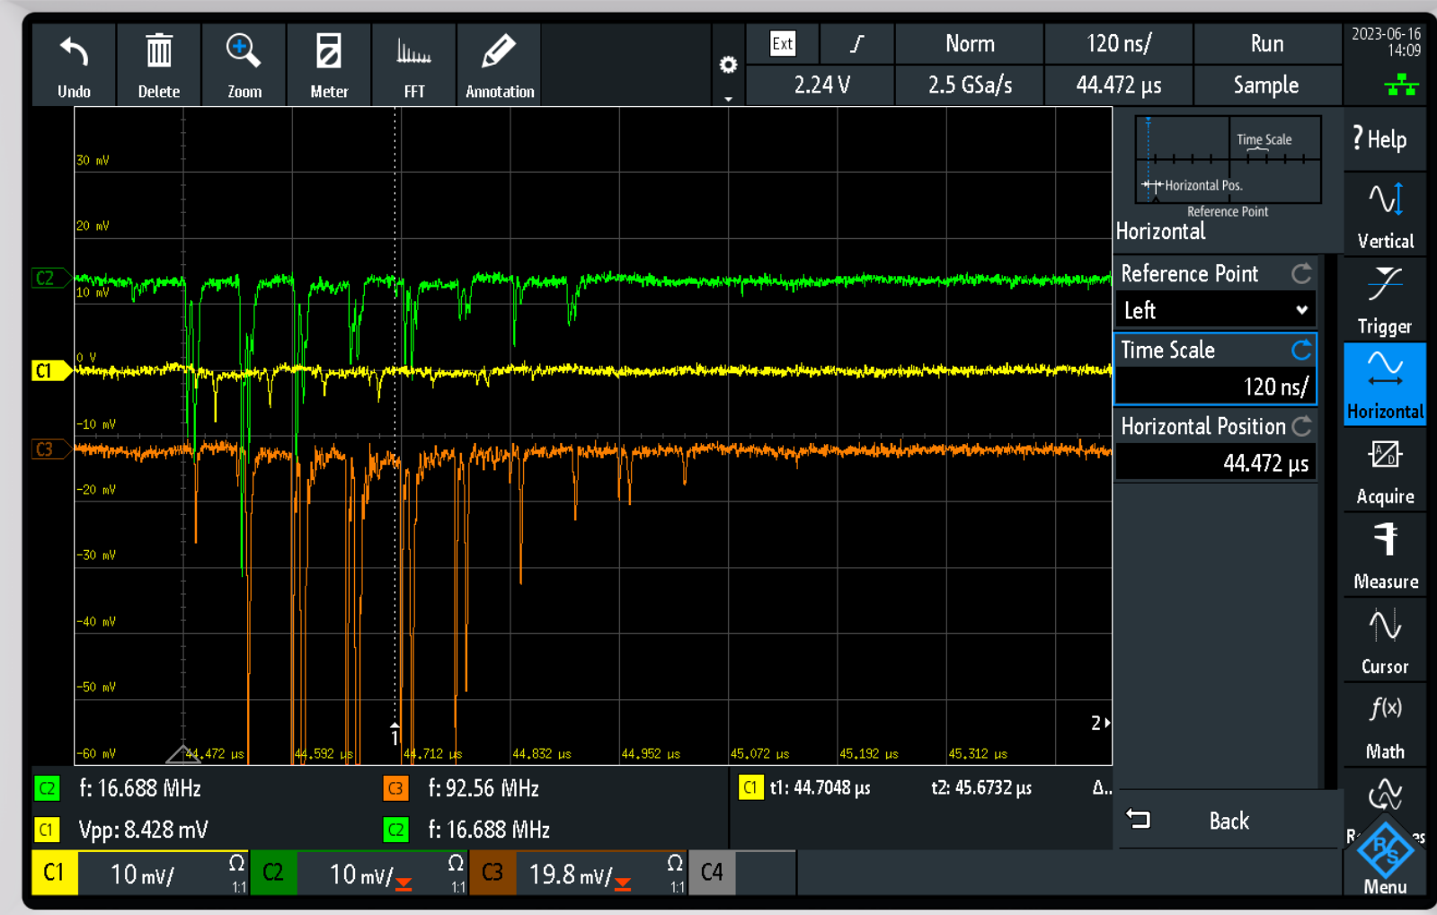
Task: Activate the Zoom magnifier tool
Action: (244, 52)
